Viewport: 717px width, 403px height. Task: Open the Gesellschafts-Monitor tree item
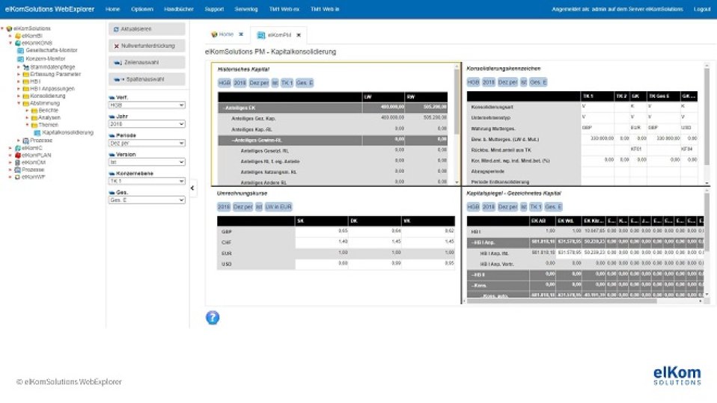(51, 50)
